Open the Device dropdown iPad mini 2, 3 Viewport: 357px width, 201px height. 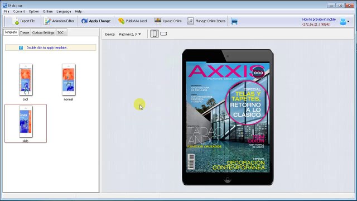[129, 34]
